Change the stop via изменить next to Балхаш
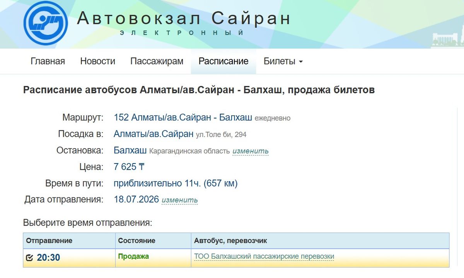 click(x=251, y=151)
